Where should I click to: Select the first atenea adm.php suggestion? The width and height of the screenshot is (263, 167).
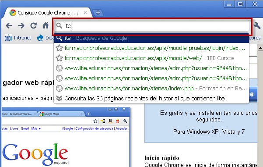coord(151,68)
